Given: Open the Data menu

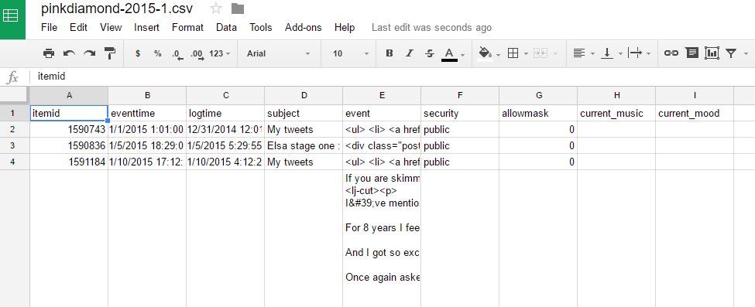Looking at the screenshot, I should pyautogui.click(x=226, y=27).
